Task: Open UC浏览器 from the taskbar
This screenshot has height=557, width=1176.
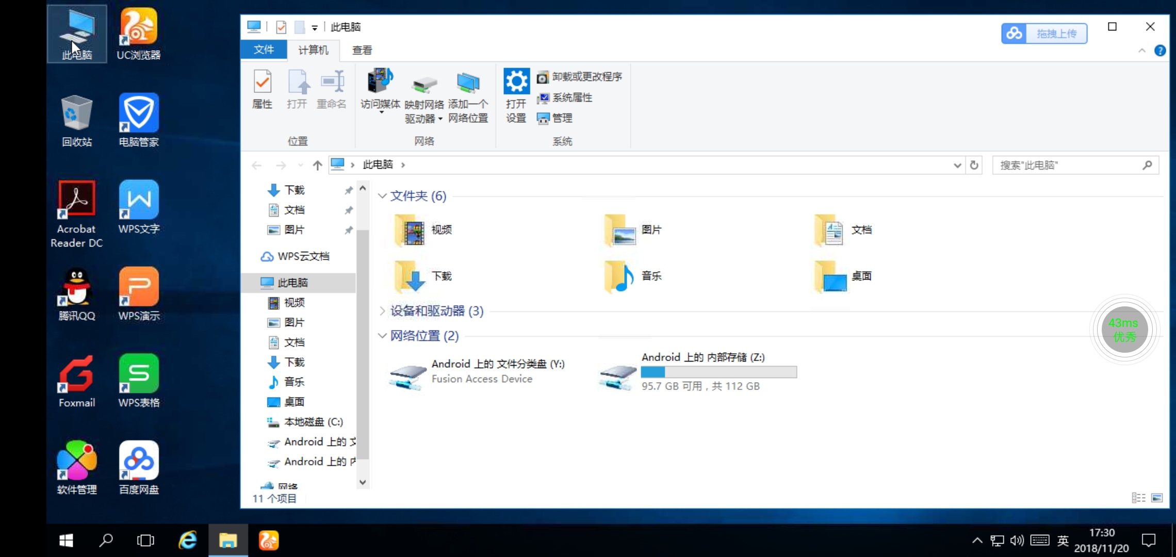Action: tap(268, 540)
